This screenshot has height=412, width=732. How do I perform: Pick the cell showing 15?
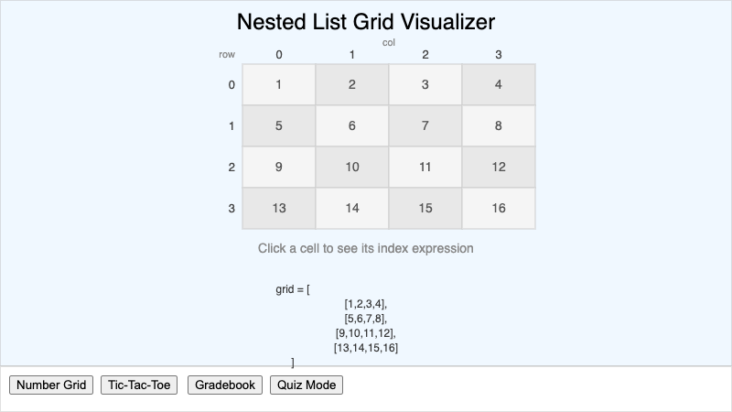(x=425, y=209)
